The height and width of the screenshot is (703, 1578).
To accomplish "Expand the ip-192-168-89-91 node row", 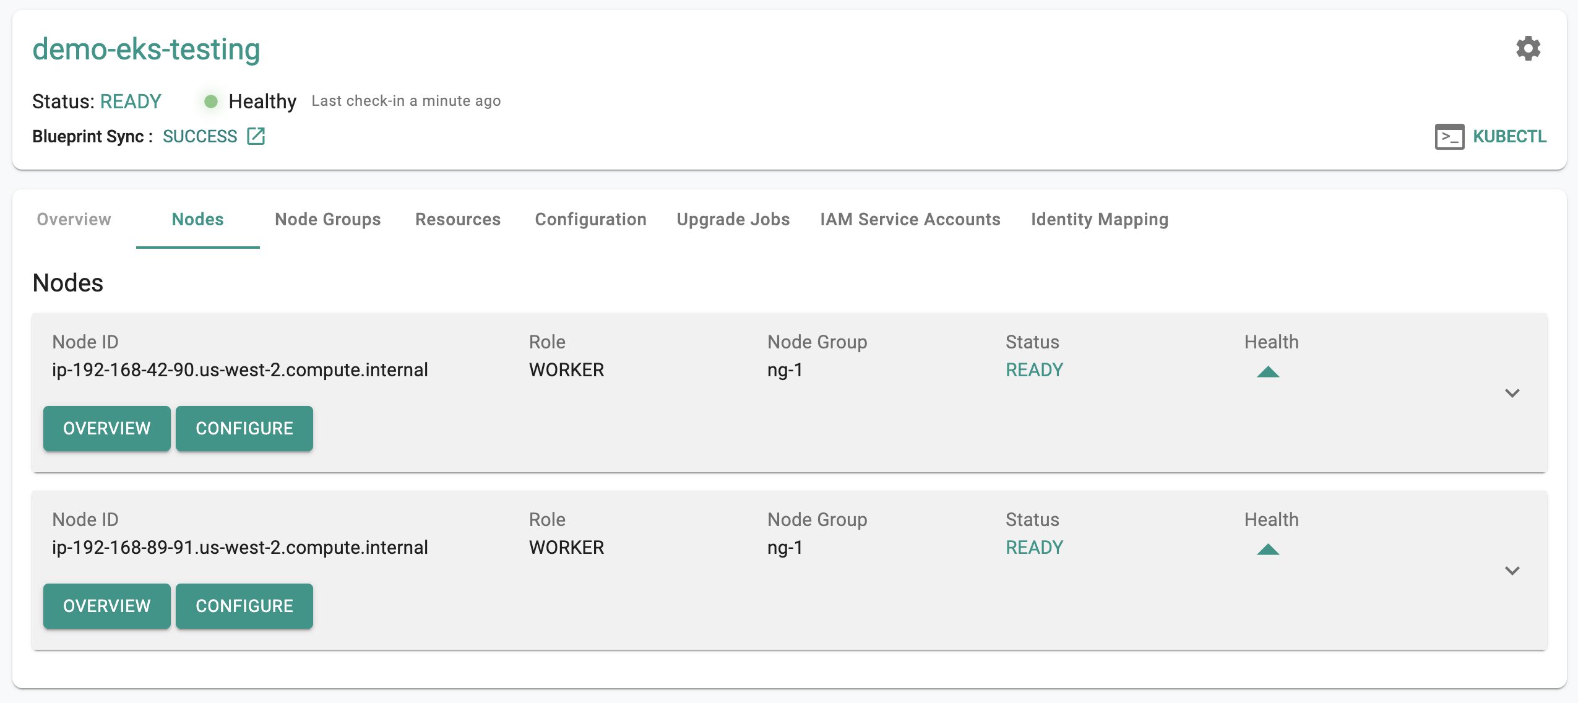I will pyautogui.click(x=1512, y=571).
